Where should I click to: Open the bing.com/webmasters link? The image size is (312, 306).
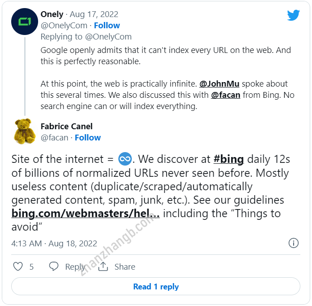[x=85, y=213]
